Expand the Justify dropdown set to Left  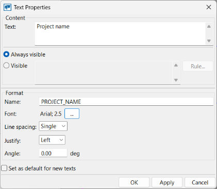pyautogui.click(x=52, y=140)
